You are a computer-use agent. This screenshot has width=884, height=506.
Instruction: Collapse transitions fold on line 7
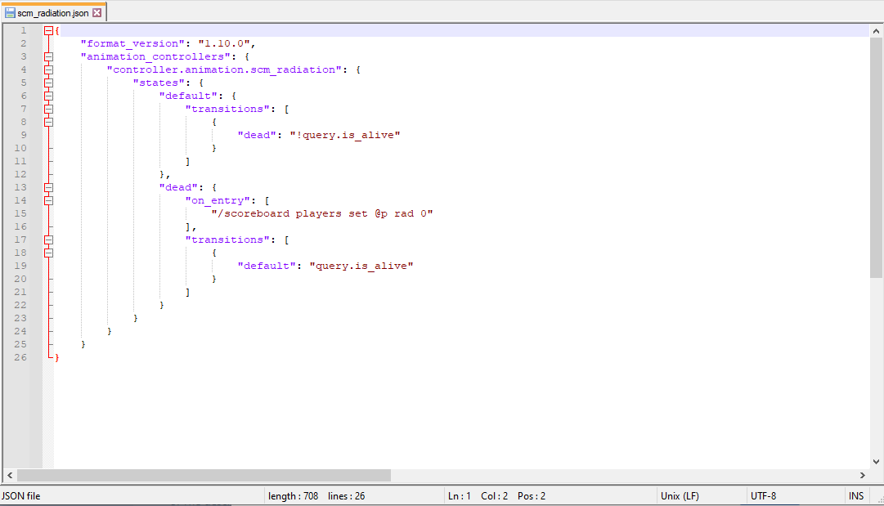coord(48,109)
